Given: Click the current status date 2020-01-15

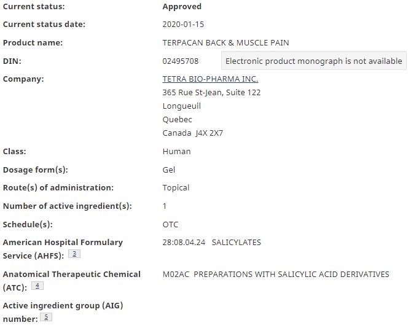Looking at the screenshot, I should click(x=183, y=25).
